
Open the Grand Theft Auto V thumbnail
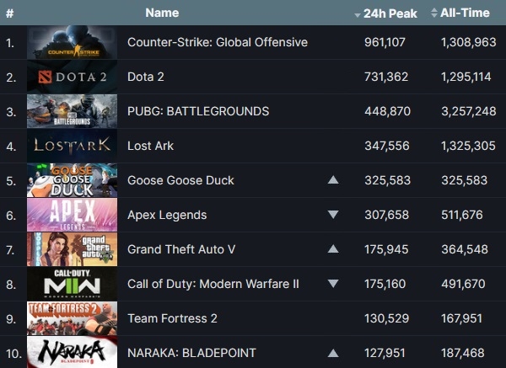72,249
